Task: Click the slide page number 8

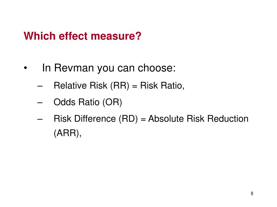Action: pyautogui.click(x=252, y=194)
